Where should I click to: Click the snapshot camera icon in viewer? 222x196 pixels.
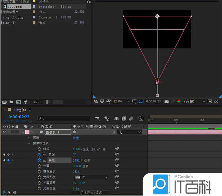[166, 101]
